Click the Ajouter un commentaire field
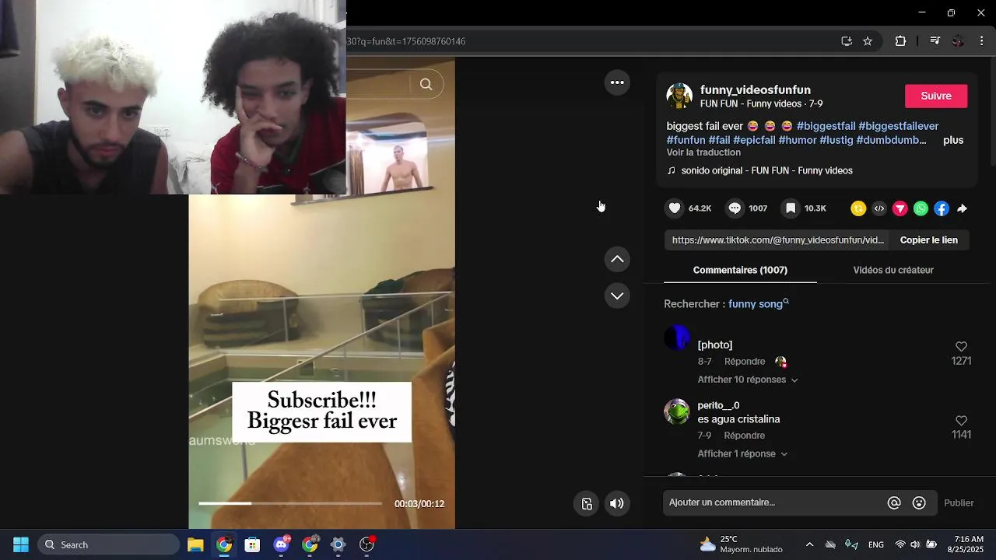This screenshot has height=560, width=996. point(774,502)
